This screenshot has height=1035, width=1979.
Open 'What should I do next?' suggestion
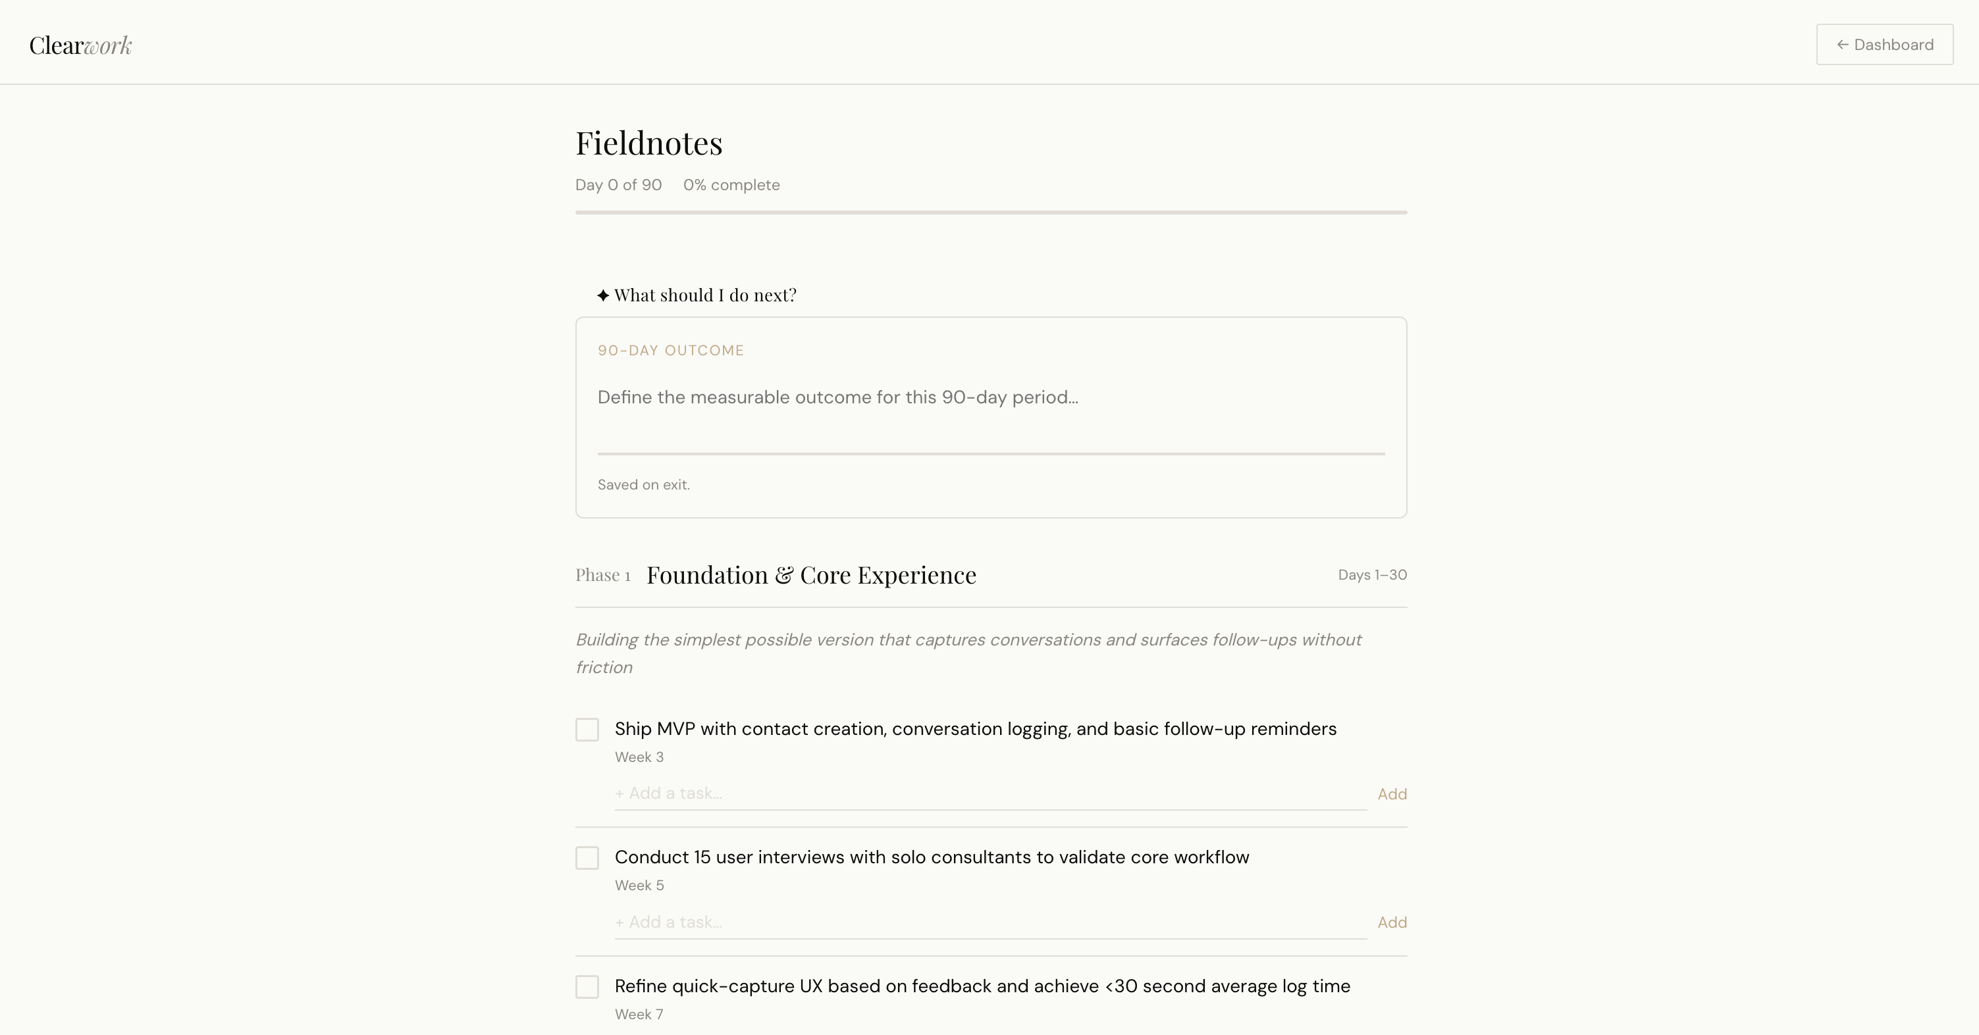[697, 295]
